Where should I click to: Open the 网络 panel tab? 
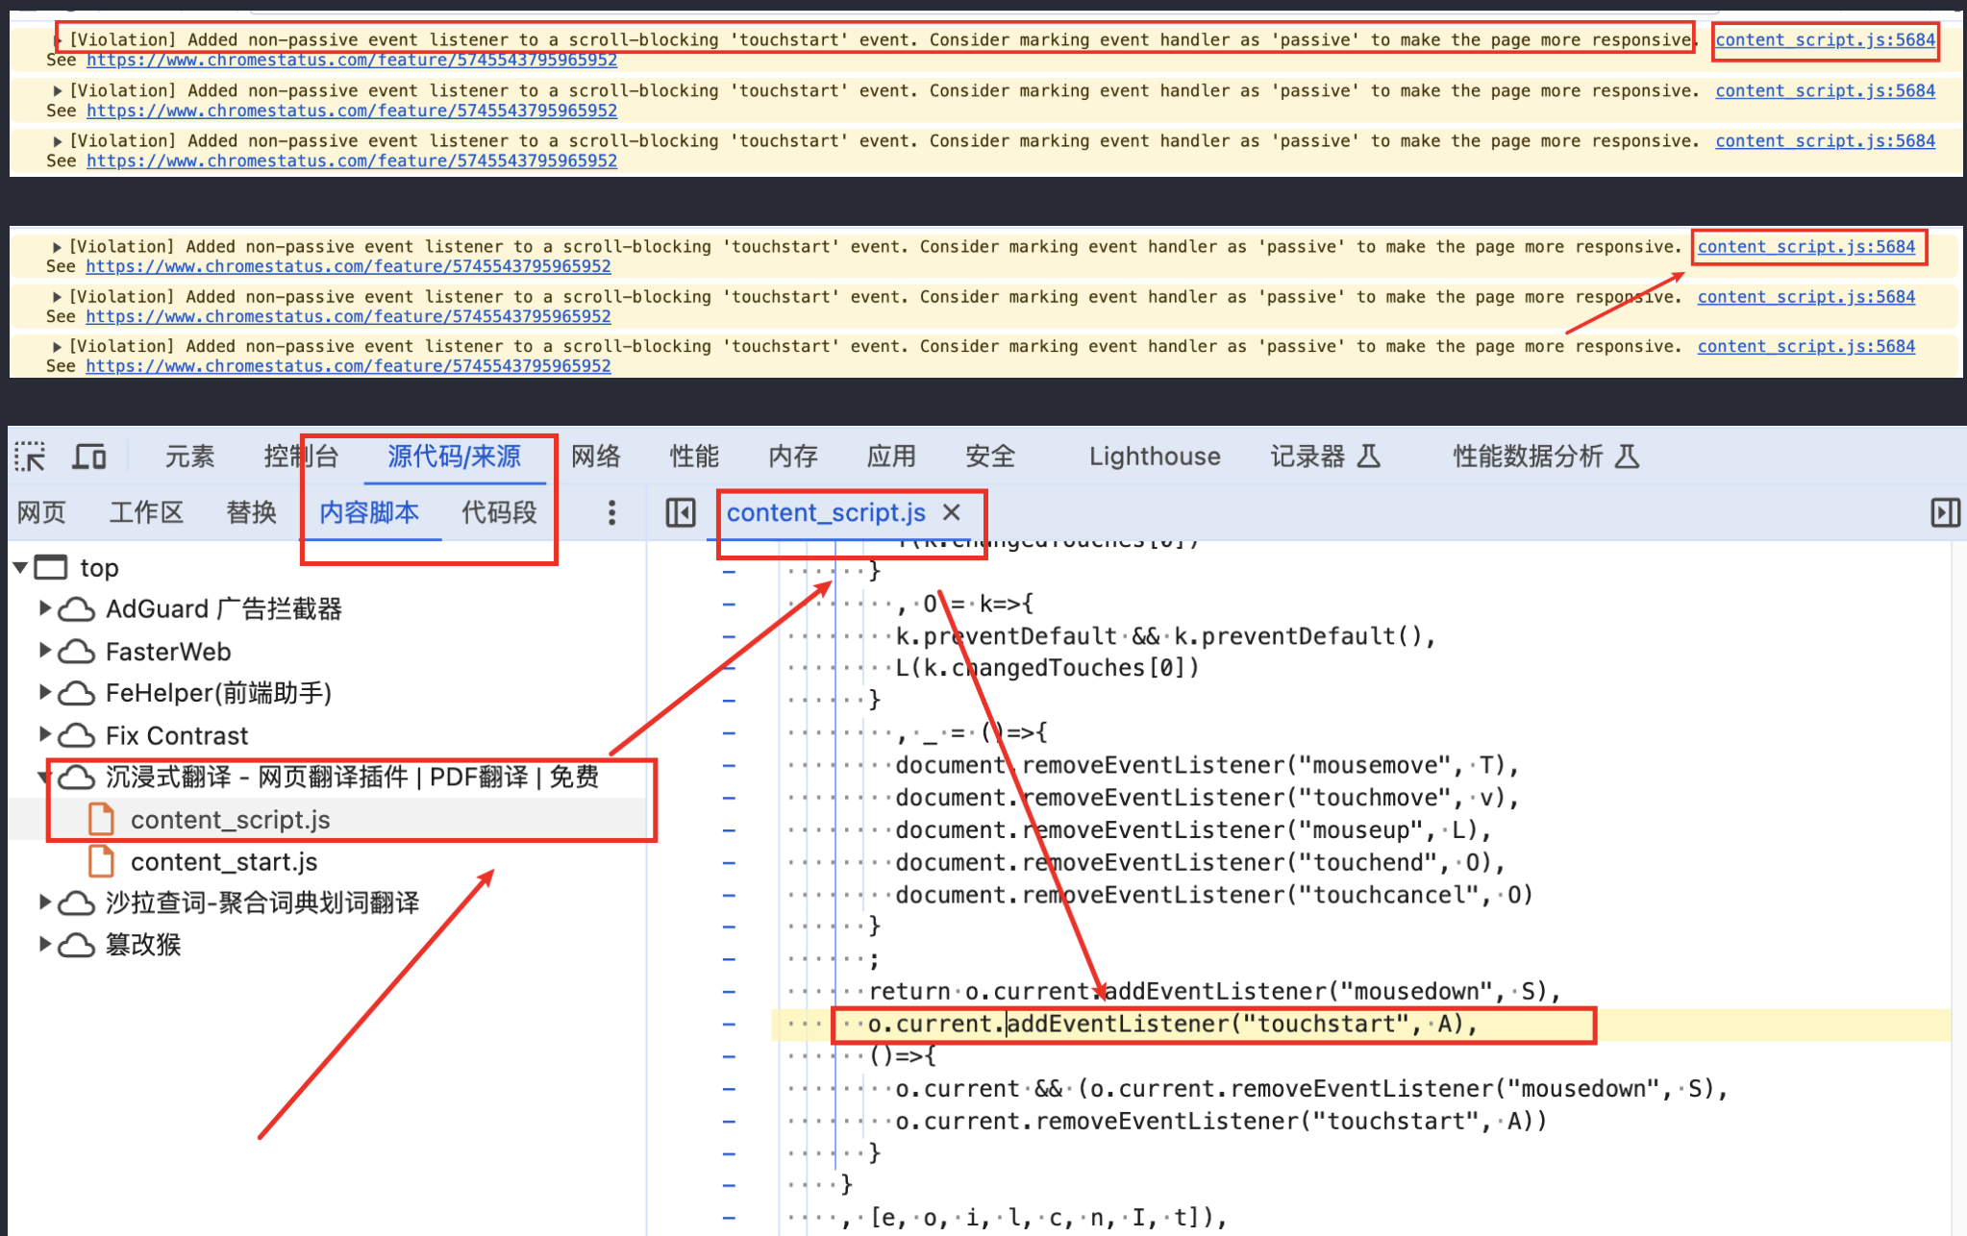coord(596,457)
